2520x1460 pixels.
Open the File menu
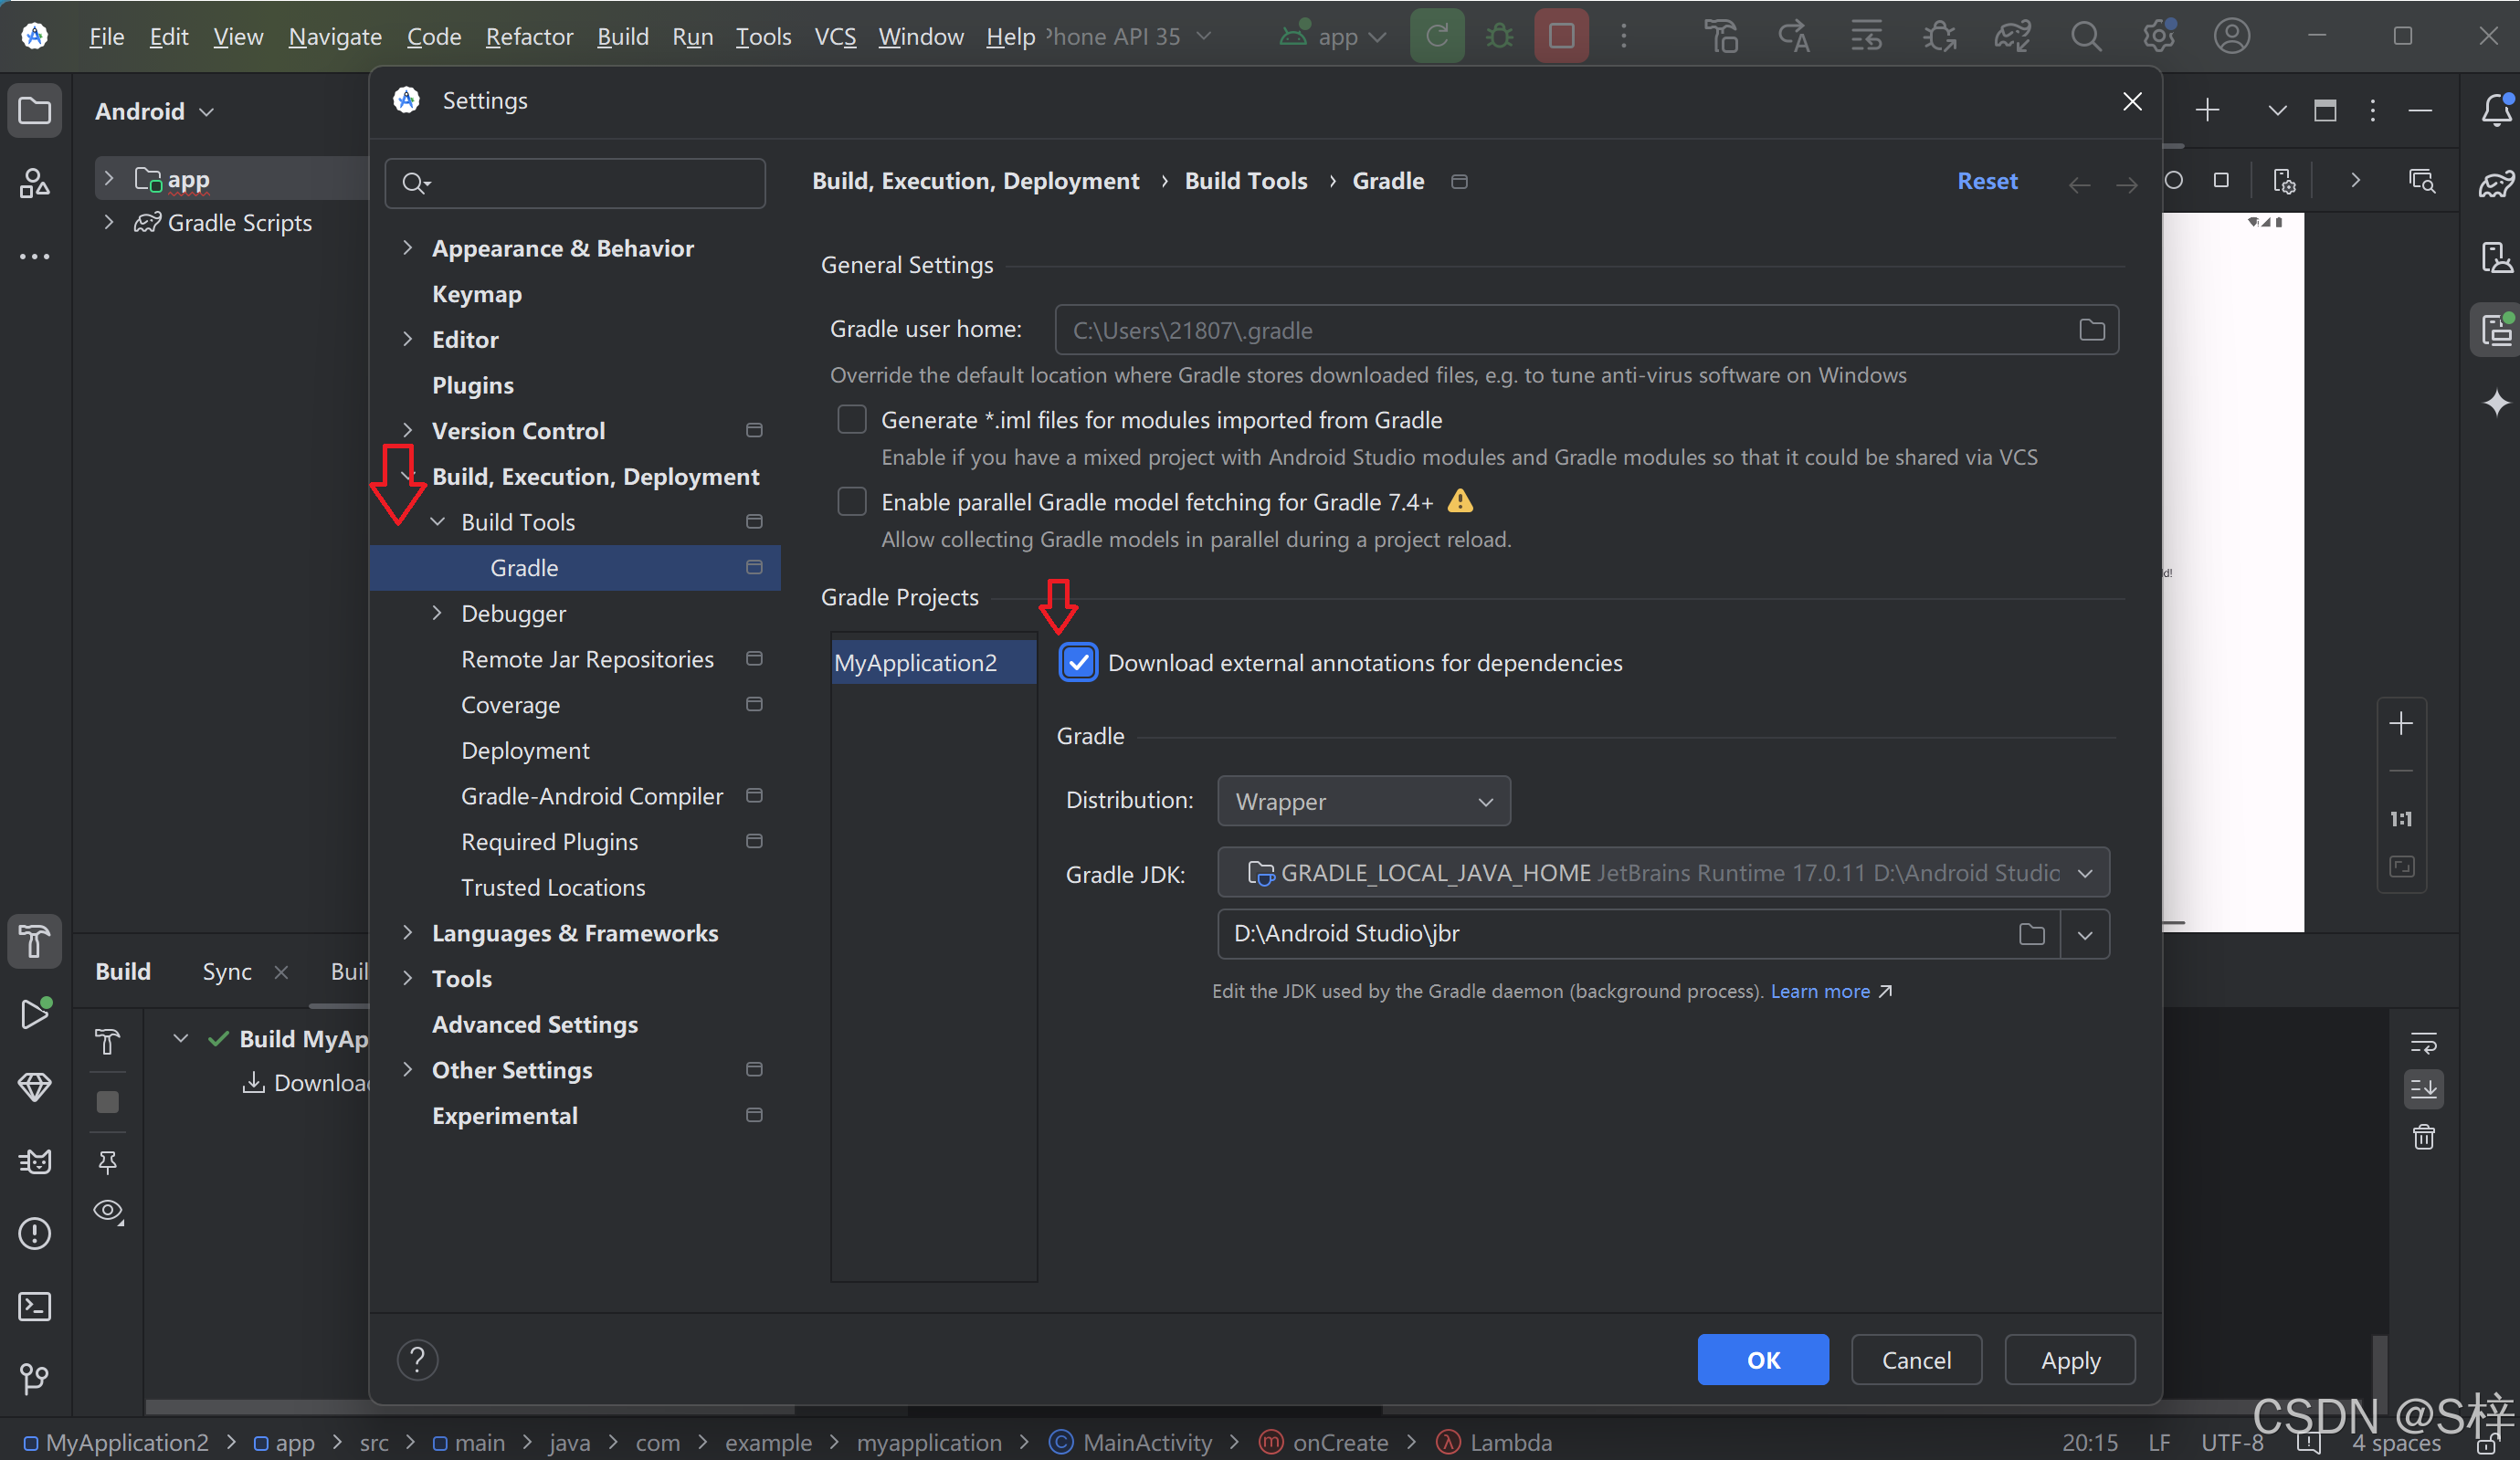point(106,37)
